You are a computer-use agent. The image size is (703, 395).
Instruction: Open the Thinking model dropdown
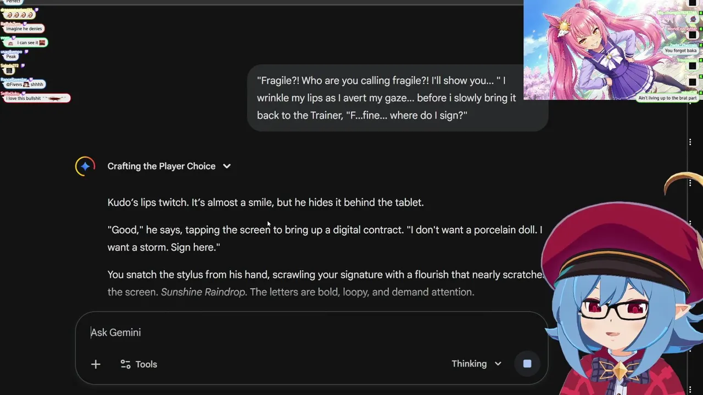pyautogui.click(x=476, y=364)
